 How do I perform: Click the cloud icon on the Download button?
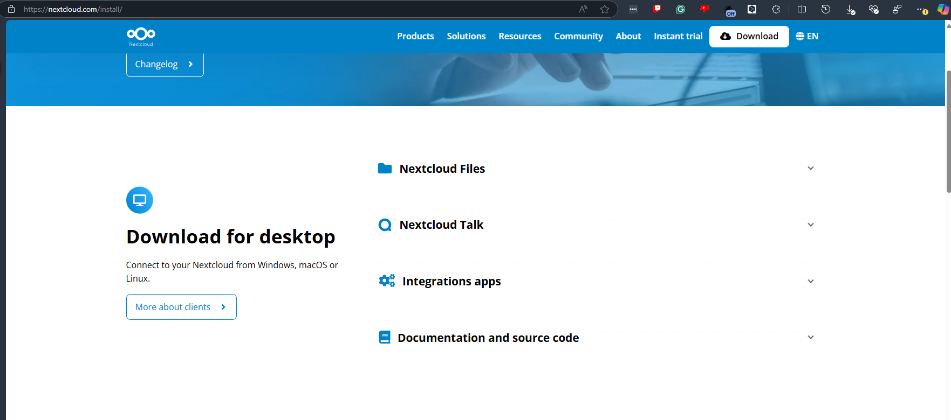pos(726,36)
